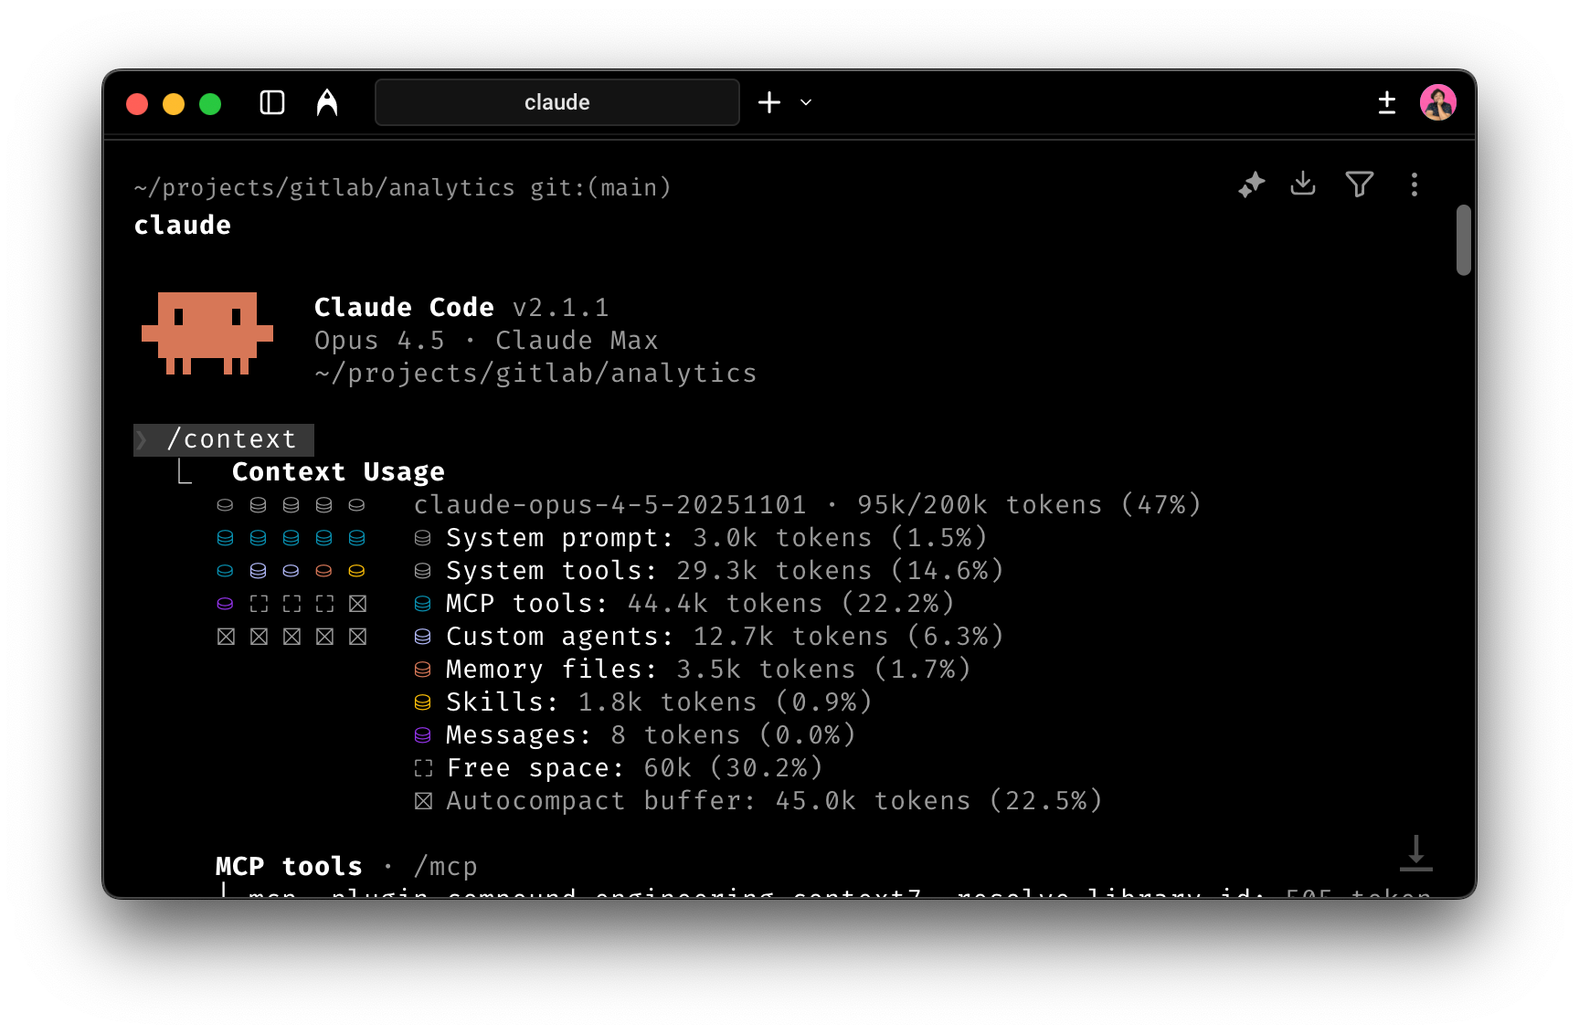The height and width of the screenshot is (1034, 1579).
Task: Click the Free space dashed-square legend icon
Action: point(422,768)
